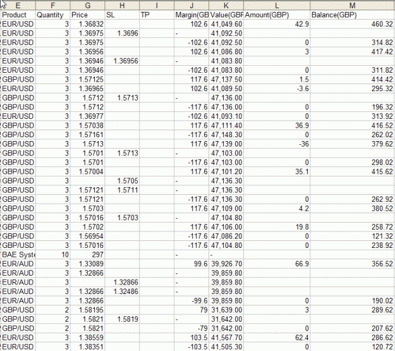Select column J header
The image size is (395, 351).
191,5
